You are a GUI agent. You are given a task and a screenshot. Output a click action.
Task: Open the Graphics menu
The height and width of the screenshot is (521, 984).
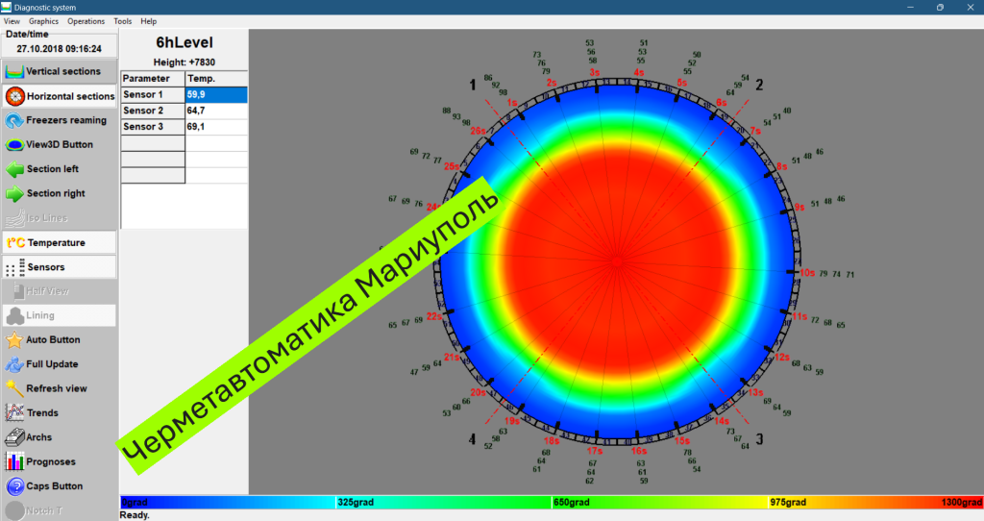tap(43, 21)
